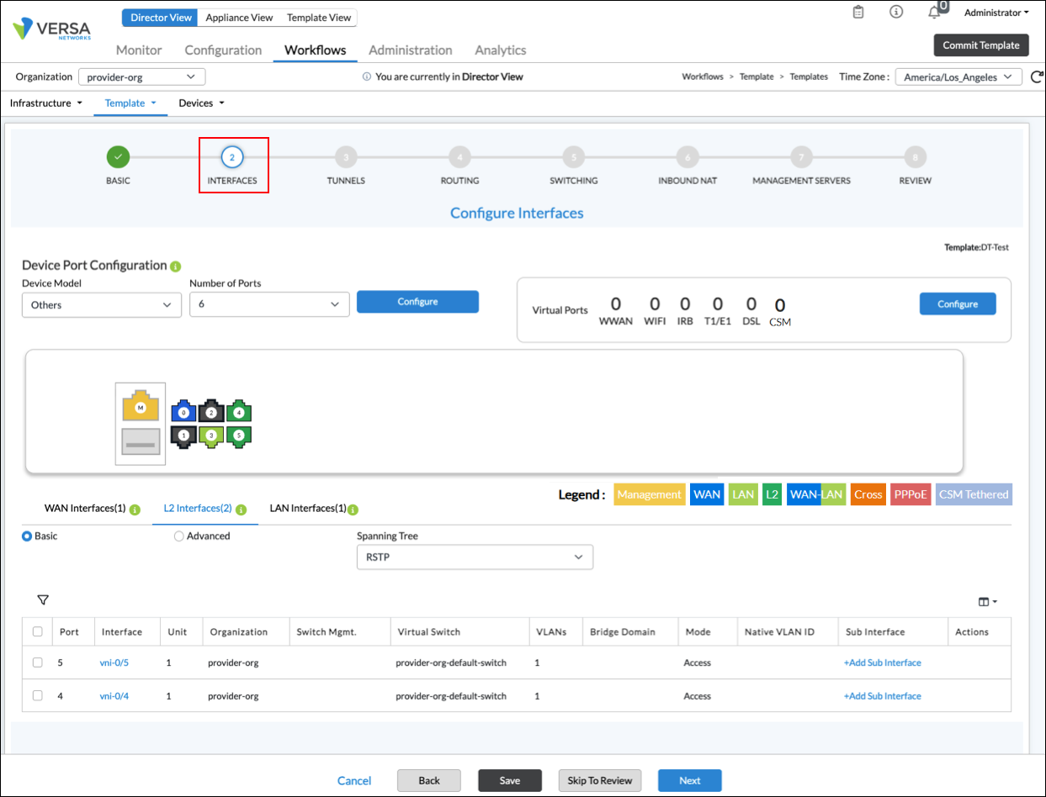Open the Spanning Tree dropdown showing RSTP
This screenshot has width=1046, height=797.
(475, 557)
